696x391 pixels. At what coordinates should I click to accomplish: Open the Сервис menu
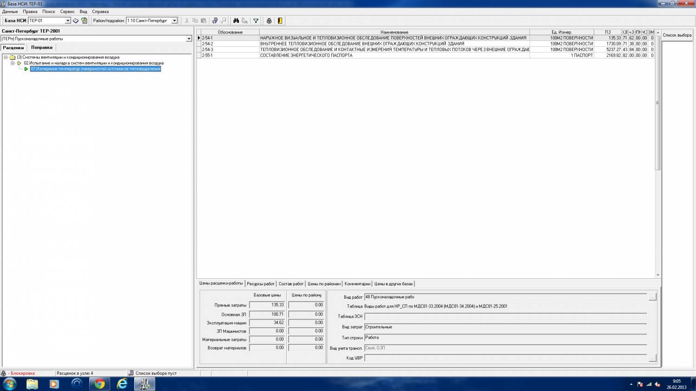(x=67, y=12)
